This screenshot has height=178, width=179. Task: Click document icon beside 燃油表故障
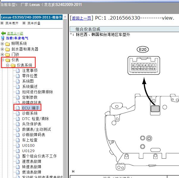click(18, 172)
